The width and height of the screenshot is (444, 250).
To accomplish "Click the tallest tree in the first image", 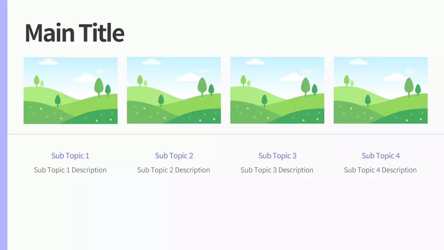I will [99, 86].
